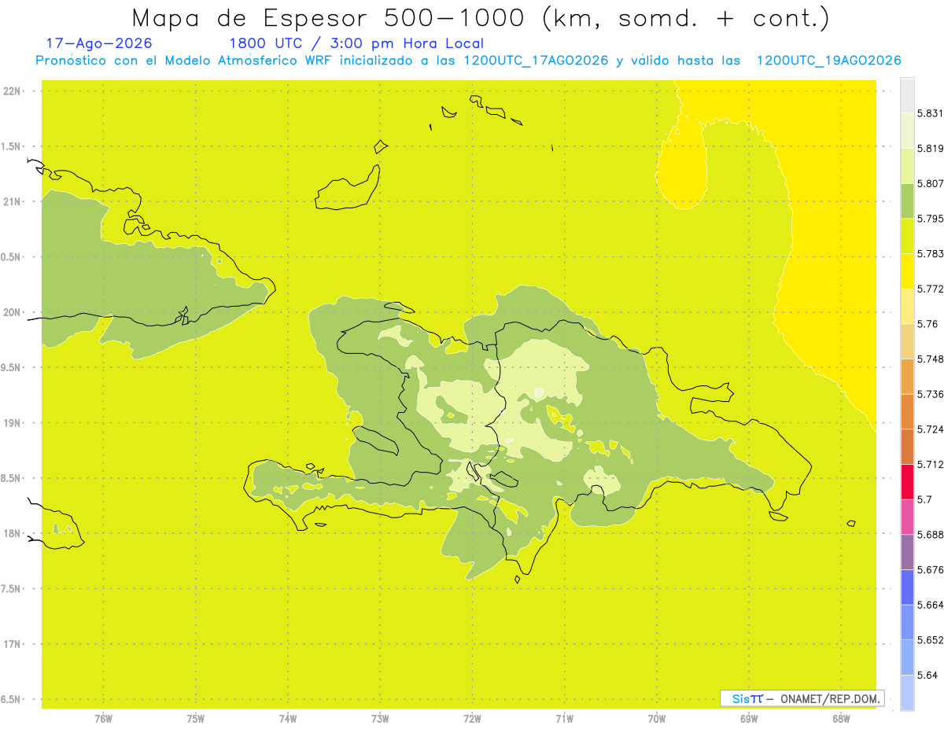Click the bright yellow legend swatch between 5.772 and 5.783

coord(907,271)
